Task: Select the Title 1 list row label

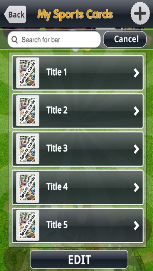Action: coord(57,72)
